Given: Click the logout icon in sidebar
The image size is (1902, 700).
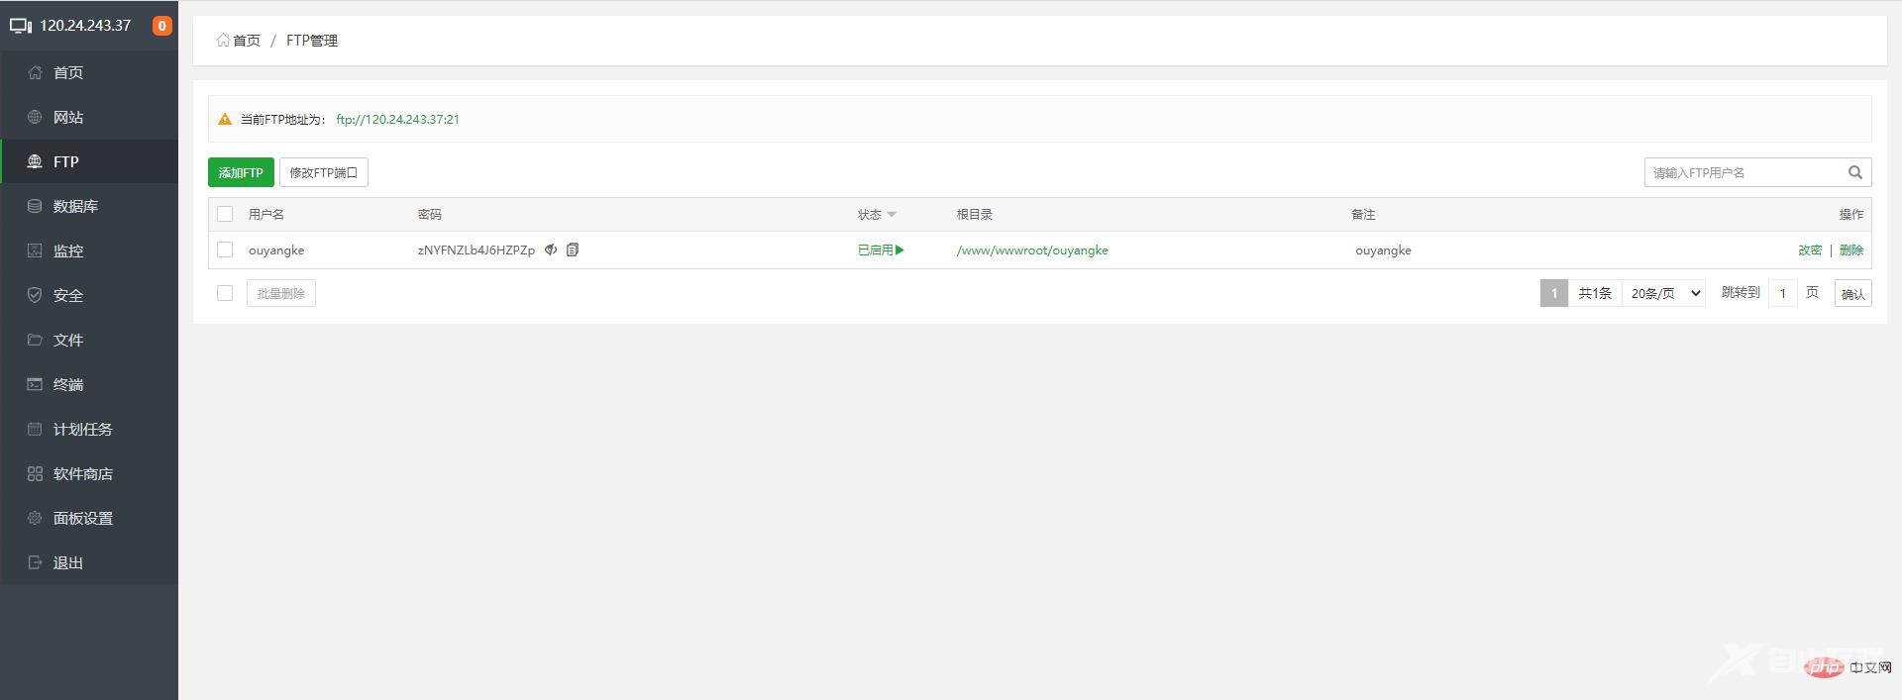Looking at the screenshot, I should click(35, 562).
